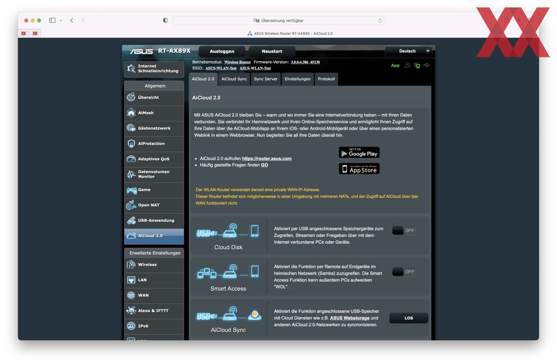Click the App Store badge
The width and height of the screenshot is (557, 364).
(359, 169)
